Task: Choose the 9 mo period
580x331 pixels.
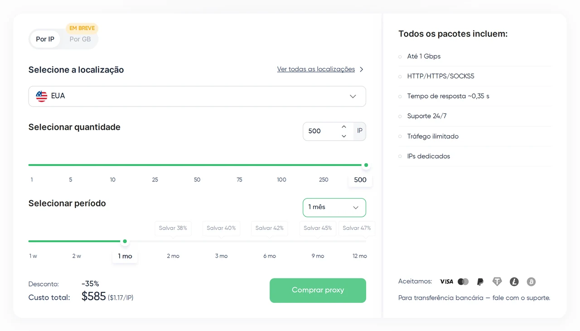Action: [318, 256]
